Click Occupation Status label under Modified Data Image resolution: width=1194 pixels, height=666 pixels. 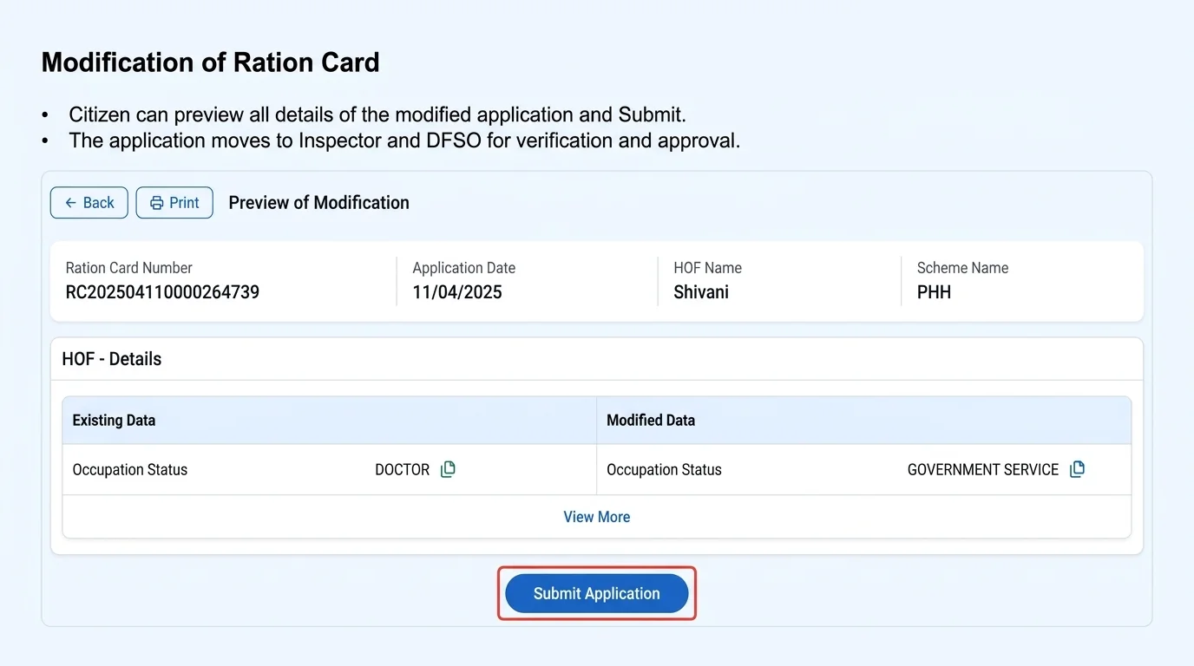pos(664,470)
